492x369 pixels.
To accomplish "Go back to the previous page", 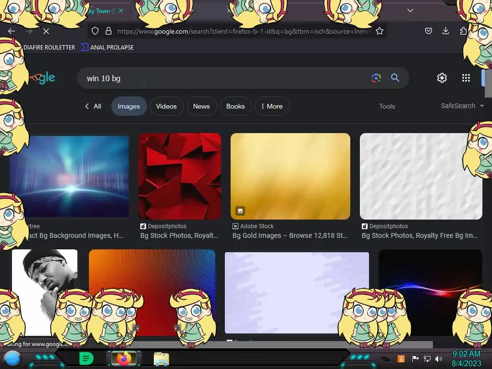I will click(x=12, y=31).
